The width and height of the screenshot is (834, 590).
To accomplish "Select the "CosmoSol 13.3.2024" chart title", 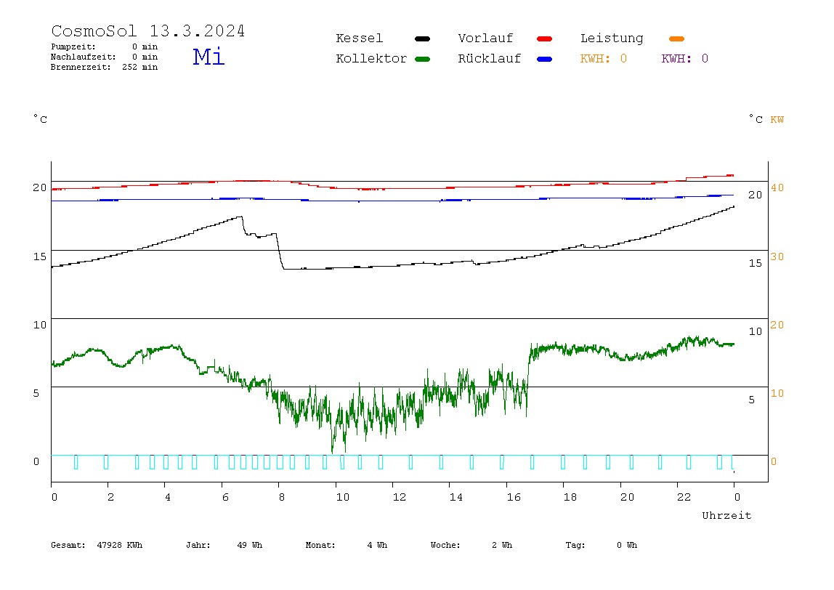I will point(148,31).
